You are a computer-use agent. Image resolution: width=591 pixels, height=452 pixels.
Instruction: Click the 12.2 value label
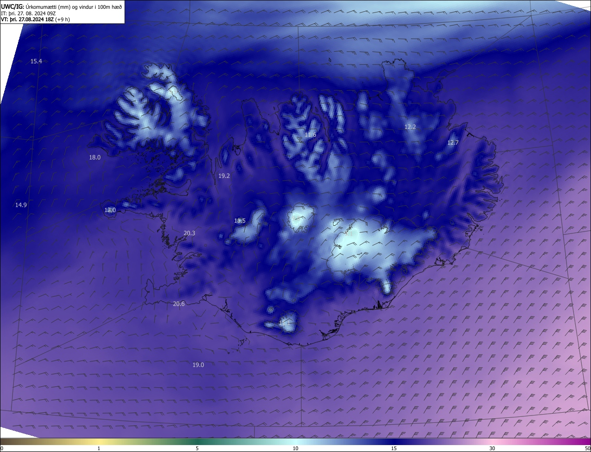[x=410, y=126]
